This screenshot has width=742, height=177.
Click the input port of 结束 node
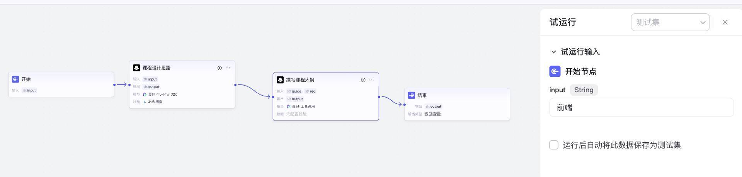[x=405, y=105]
